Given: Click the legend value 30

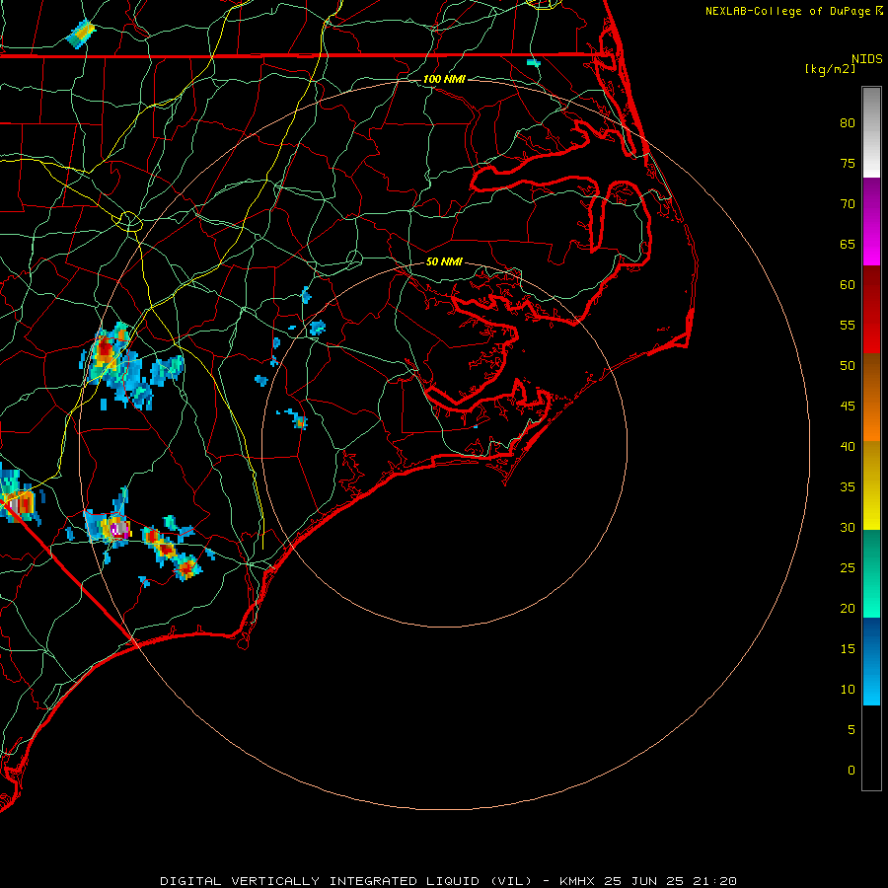Looking at the screenshot, I should tap(848, 528).
